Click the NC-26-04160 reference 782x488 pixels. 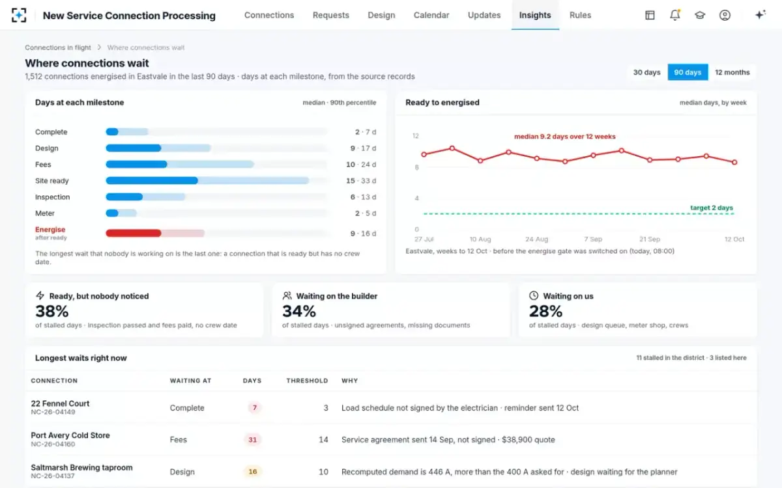coord(53,444)
